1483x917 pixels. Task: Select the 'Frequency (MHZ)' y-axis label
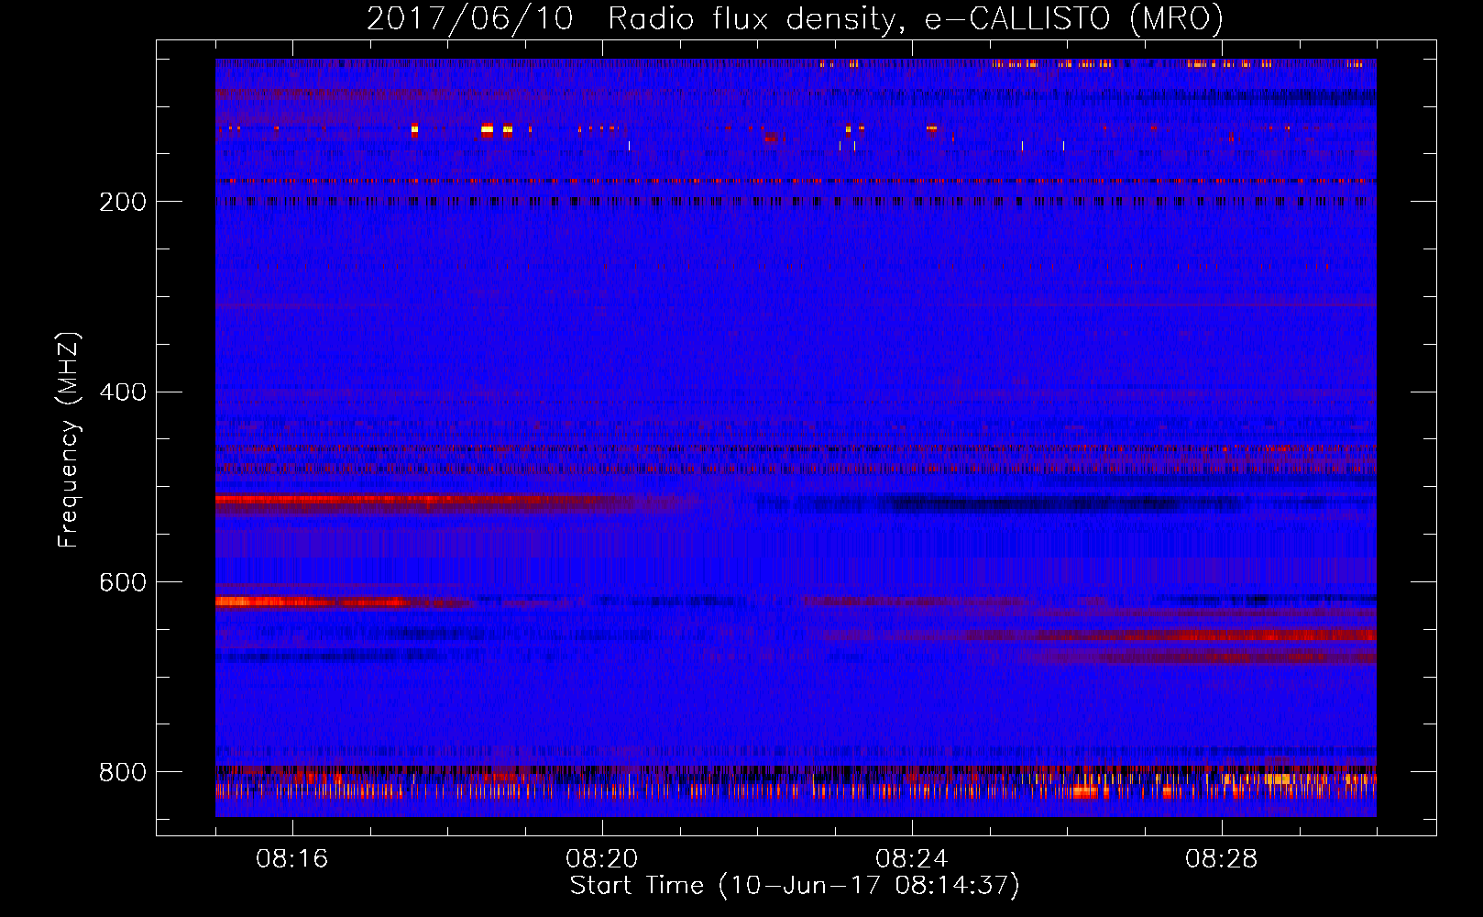tap(69, 439)
